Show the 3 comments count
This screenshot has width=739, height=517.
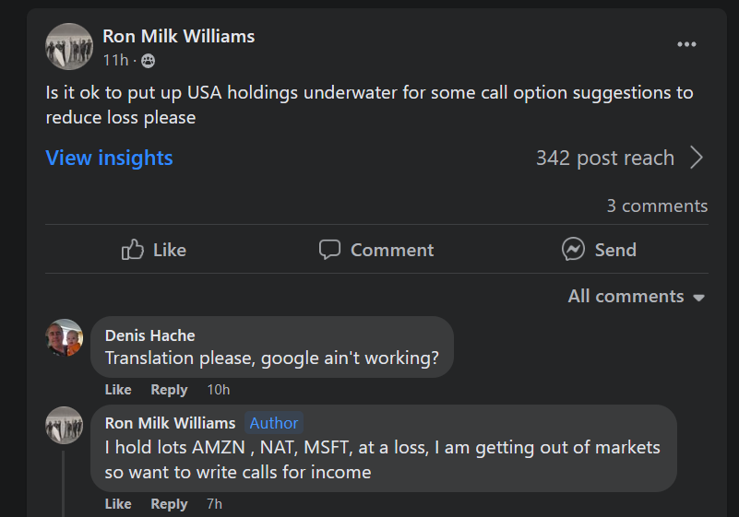click(x=657, y=206)
